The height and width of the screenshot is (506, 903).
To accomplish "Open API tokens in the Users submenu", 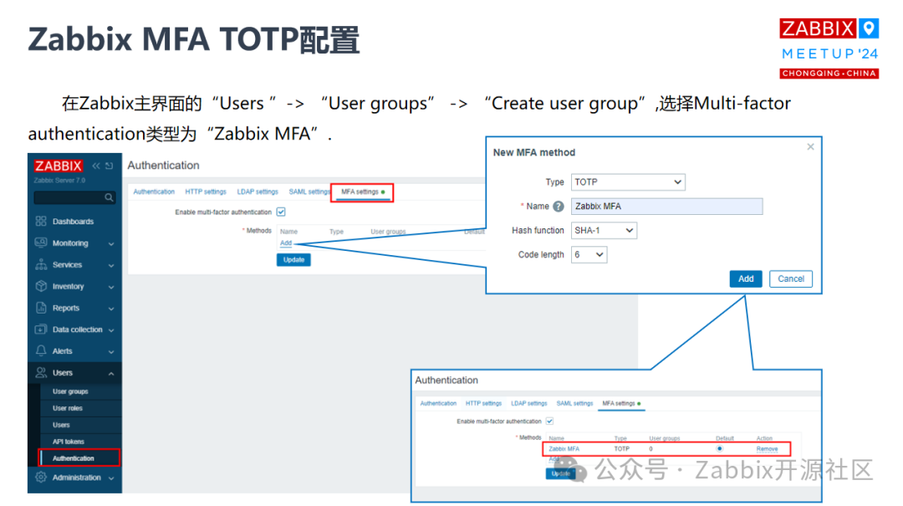I will pos(68,442).
